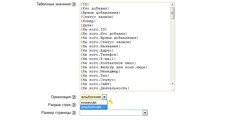
Task: Expand the Размер страницы dropdown
Action: 145,112
